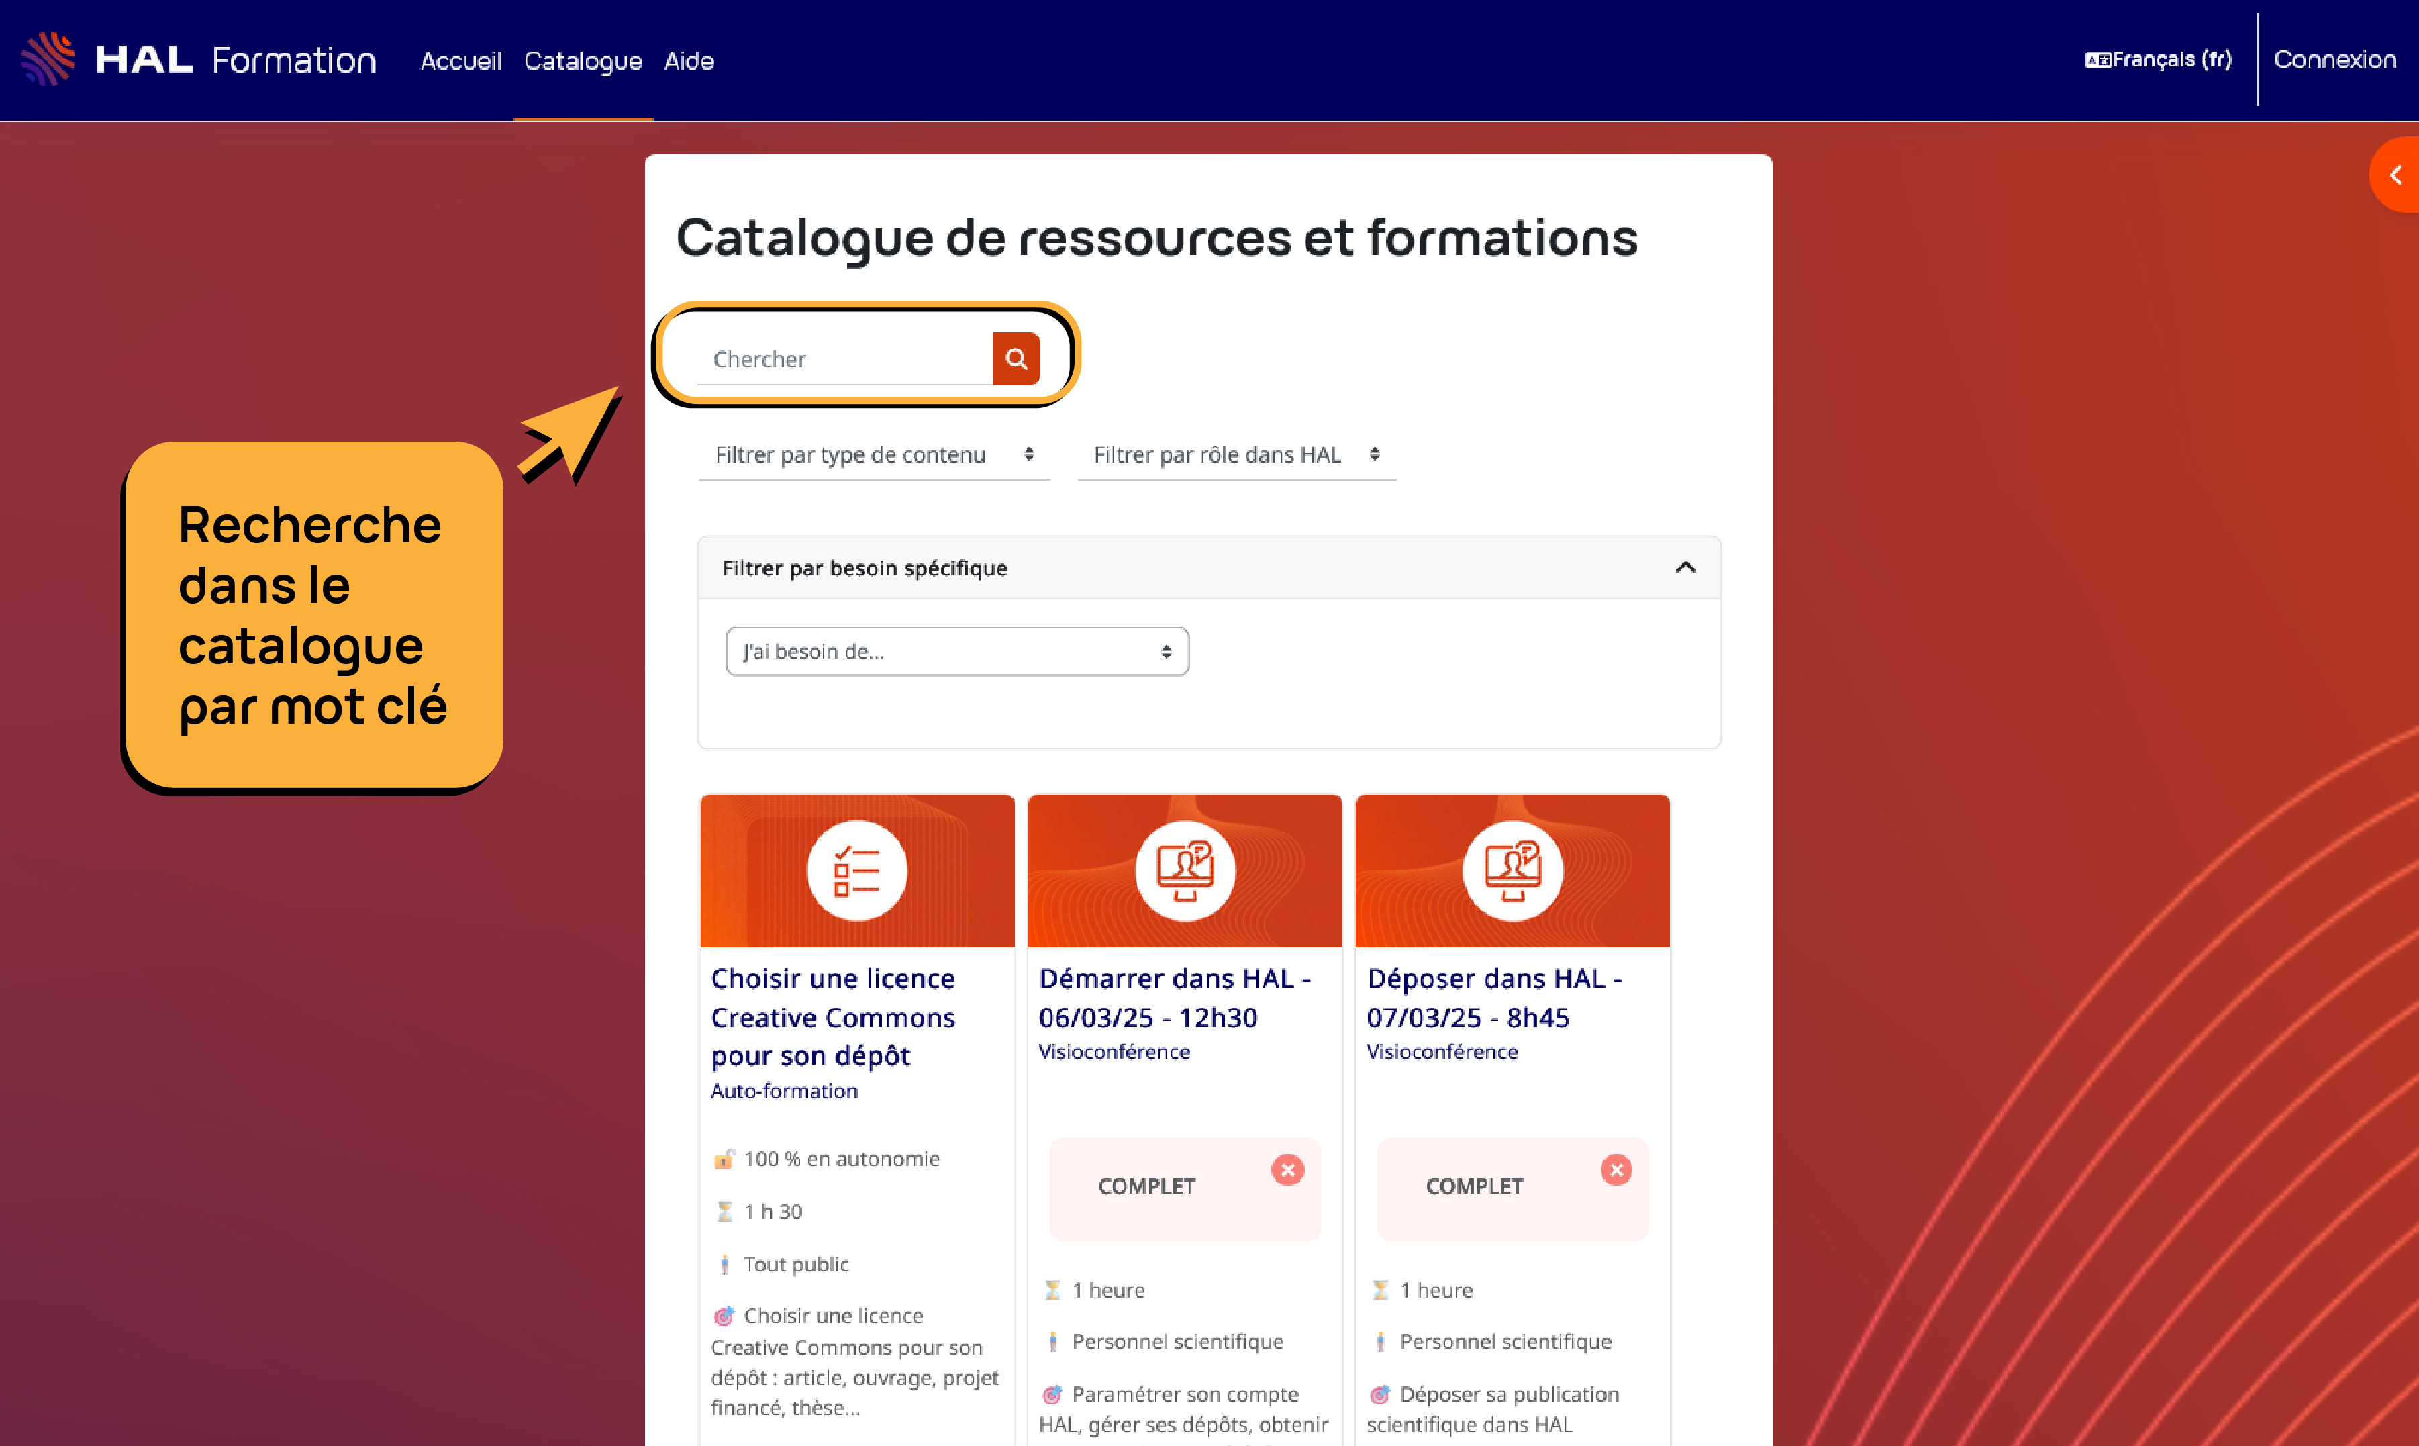The height and width of the screenshot is (1446, 2419).
Task: Click the Français language icon
Action: point(2097,60)
